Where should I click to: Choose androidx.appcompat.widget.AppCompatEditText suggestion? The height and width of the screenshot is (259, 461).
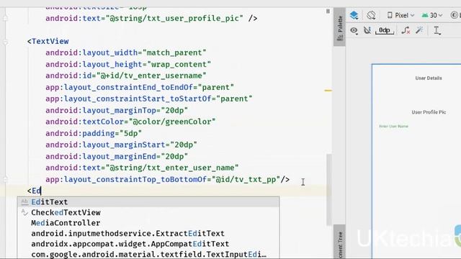click(x=148, y=244)
